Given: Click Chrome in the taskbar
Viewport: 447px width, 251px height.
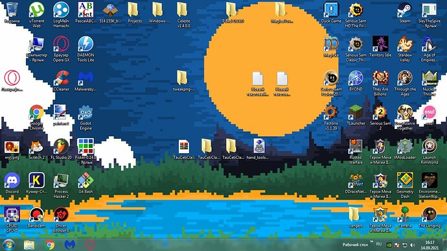Looking at the screenshot, I should point(50,245).
